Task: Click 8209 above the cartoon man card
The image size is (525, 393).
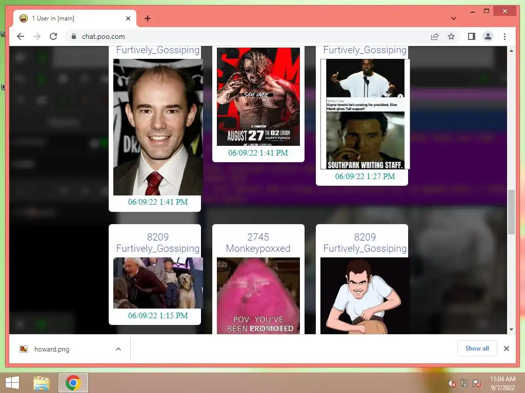Action: pyautogui.click(x=365, y=237)
